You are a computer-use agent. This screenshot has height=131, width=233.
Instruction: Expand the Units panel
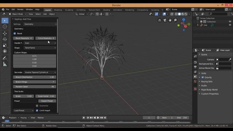coord(204,73)
